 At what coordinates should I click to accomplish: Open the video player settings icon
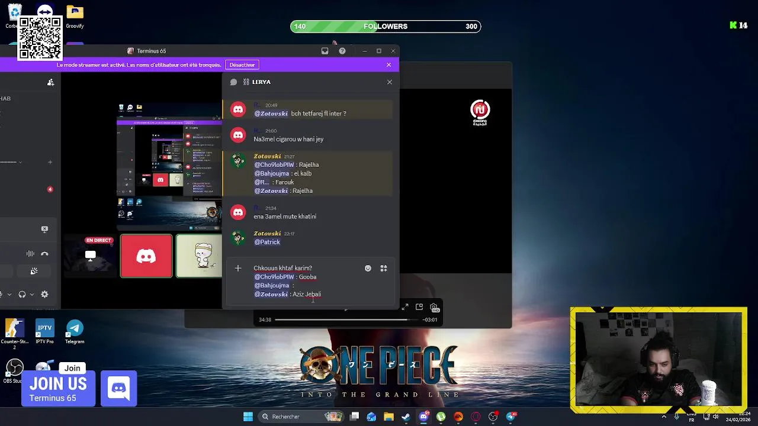point(434,308)
